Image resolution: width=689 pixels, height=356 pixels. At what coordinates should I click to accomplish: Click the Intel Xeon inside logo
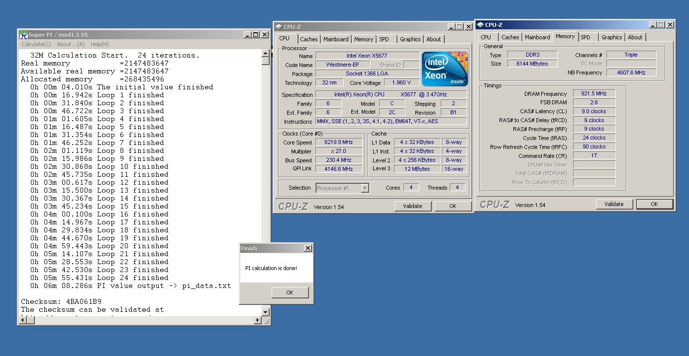445,69
